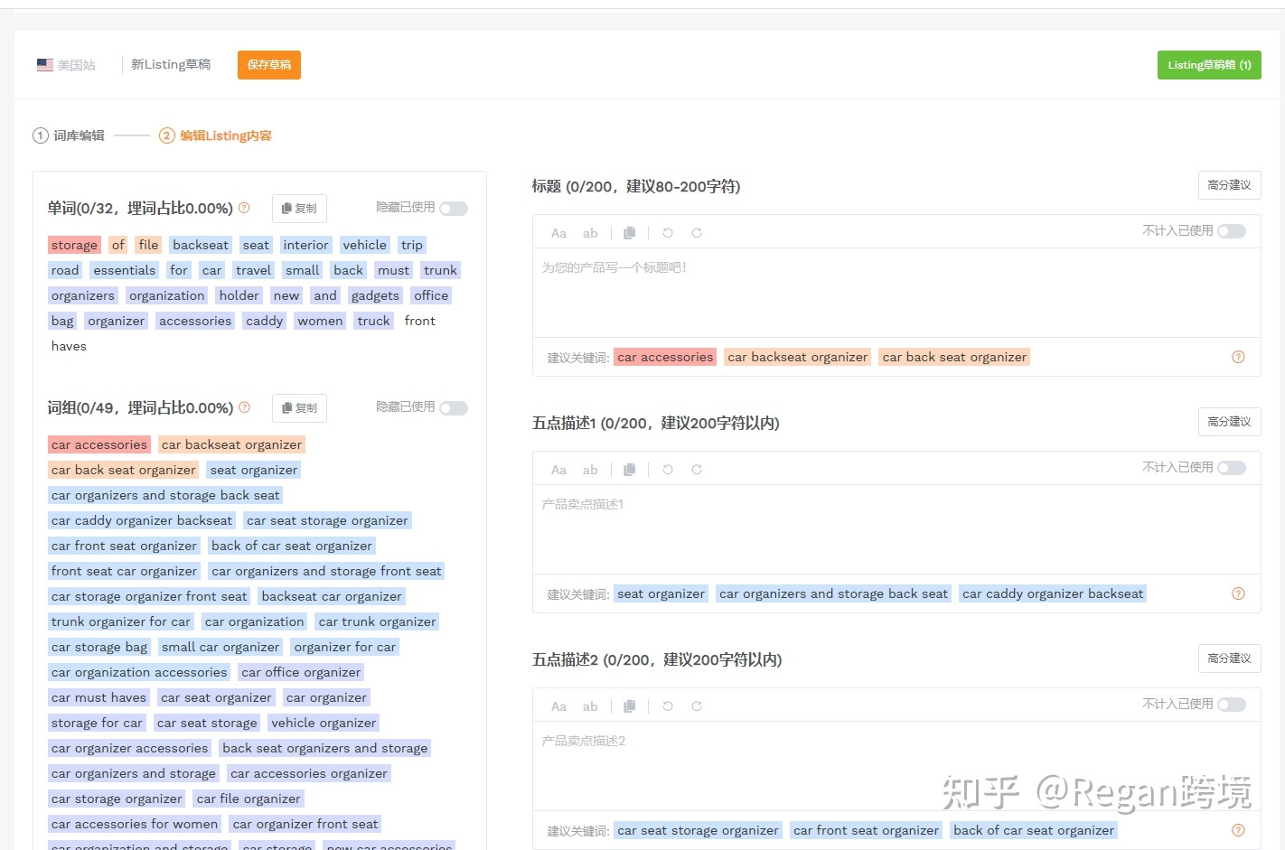This screenshot has width=1285, height=850.
Task: Select the Aa case formatting icon for the title
Action: click(558, 232)
